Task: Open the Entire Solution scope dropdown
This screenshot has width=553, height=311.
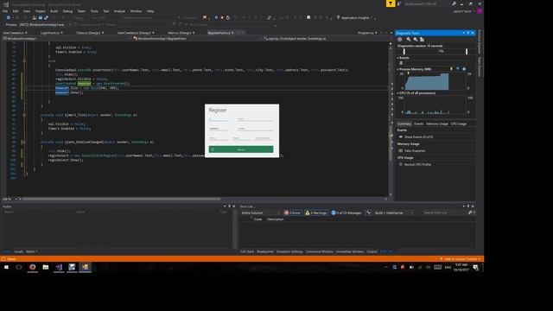Action: click(260, 213)
